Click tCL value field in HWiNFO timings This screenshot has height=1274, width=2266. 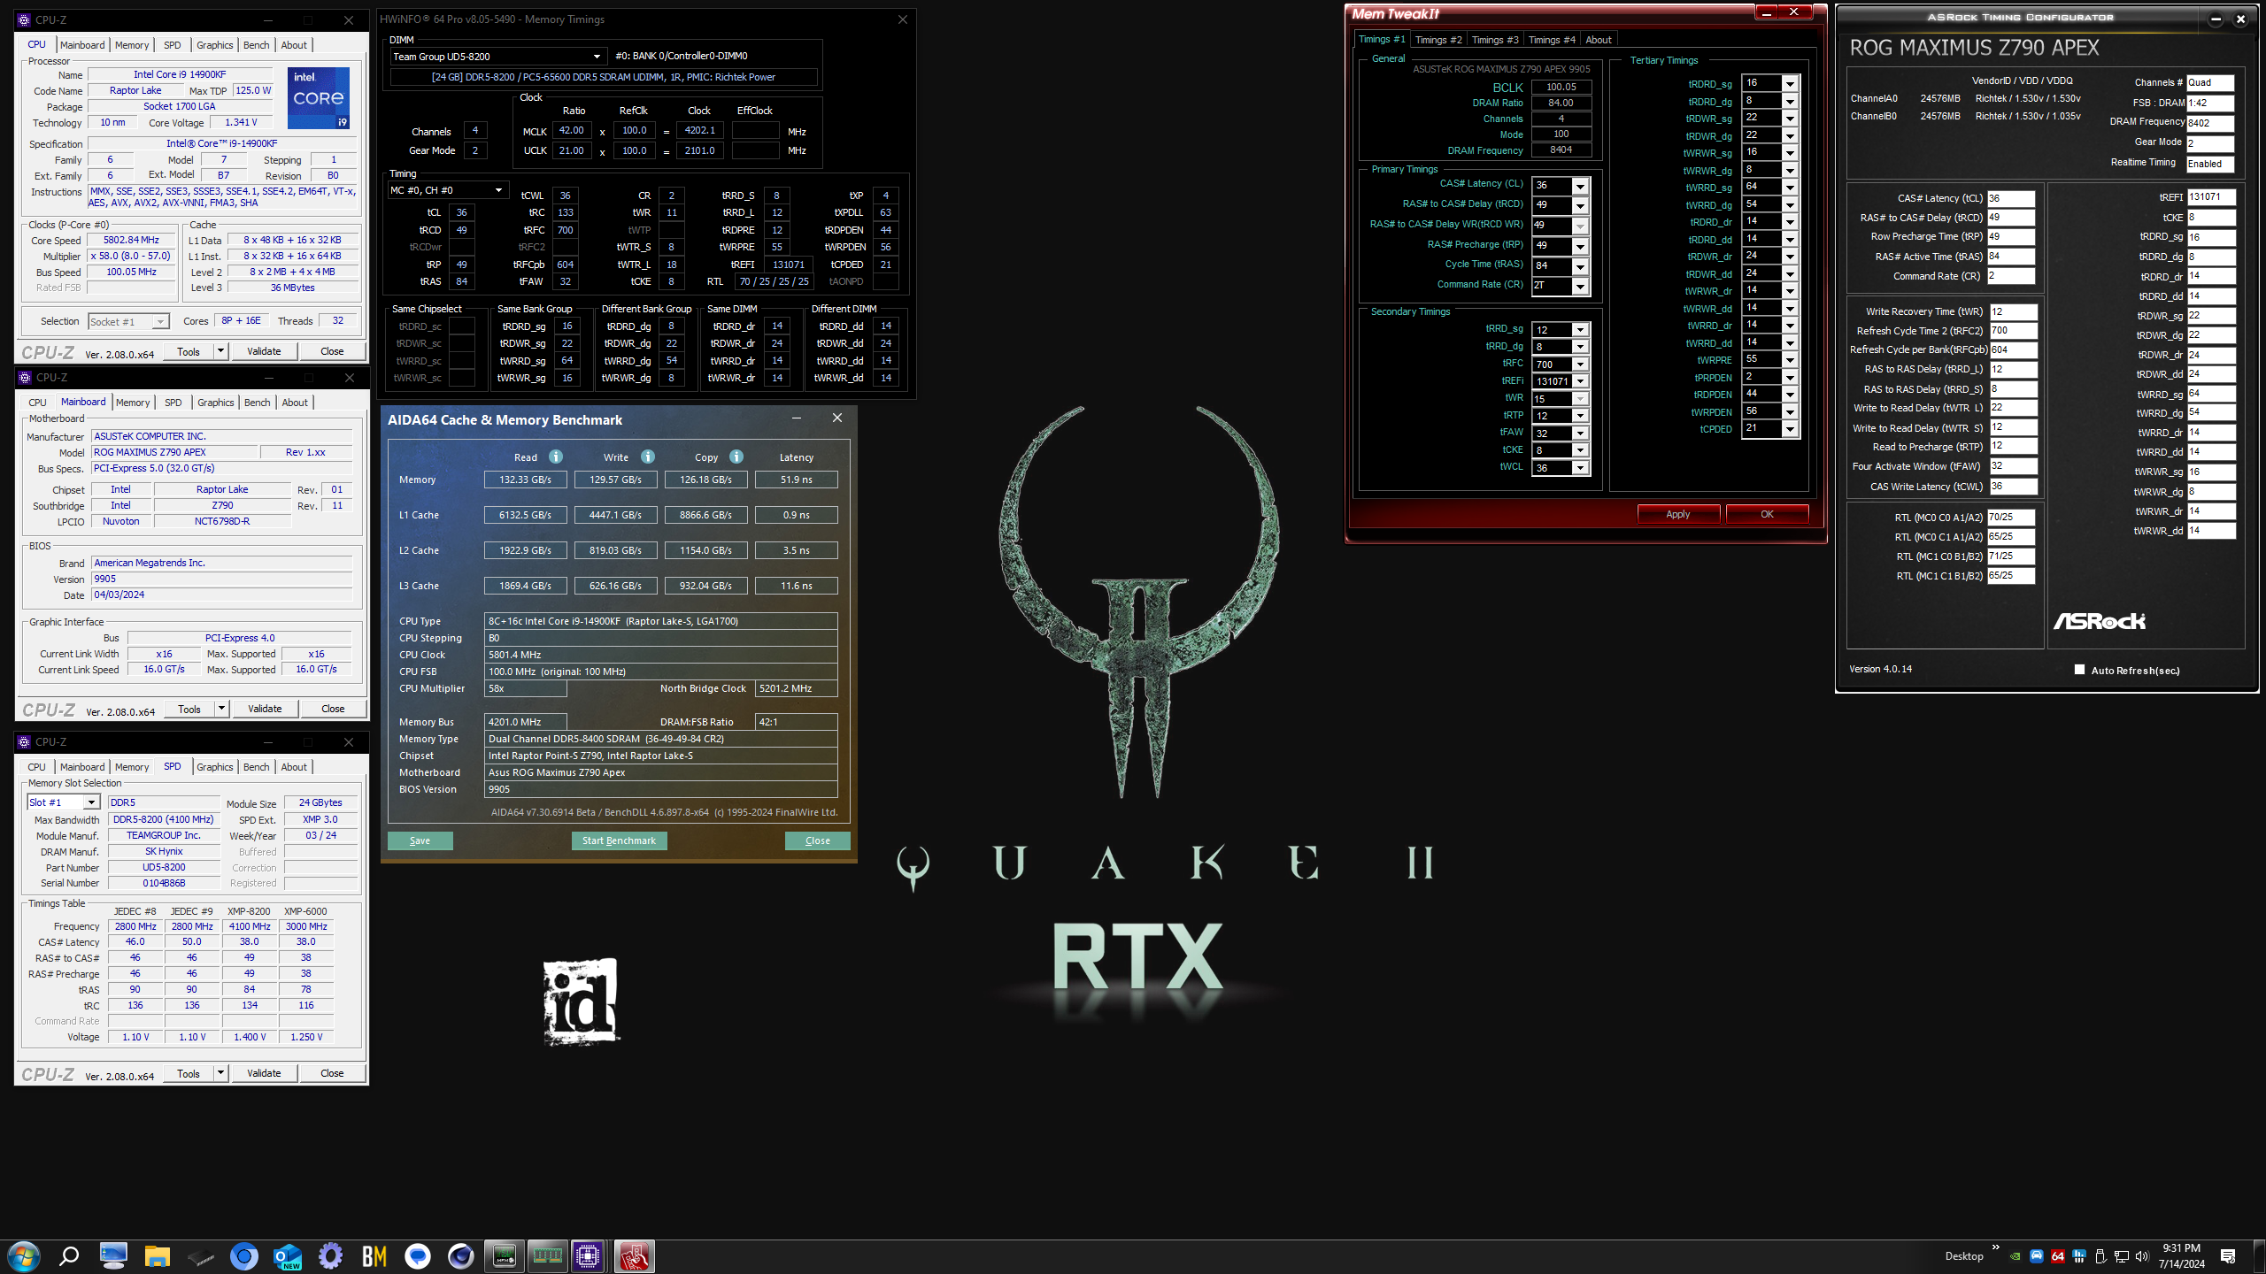(461, 212)
